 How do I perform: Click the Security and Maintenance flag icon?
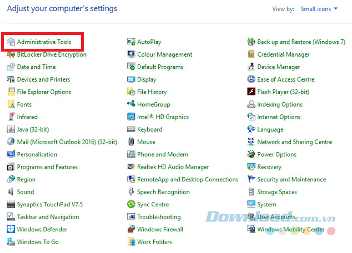(251, 179)
